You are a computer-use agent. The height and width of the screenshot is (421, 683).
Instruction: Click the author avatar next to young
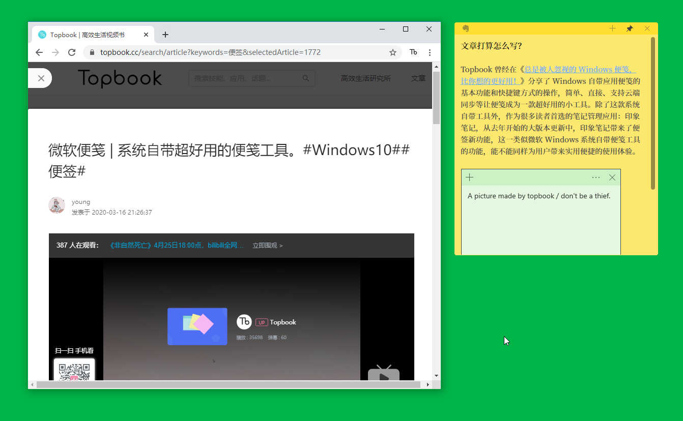click(56, 205)
